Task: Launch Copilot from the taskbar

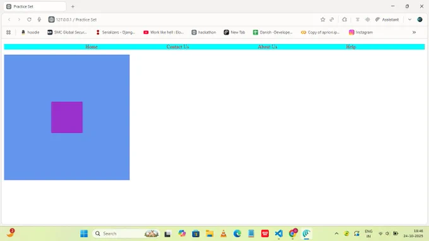Action: 182,233
